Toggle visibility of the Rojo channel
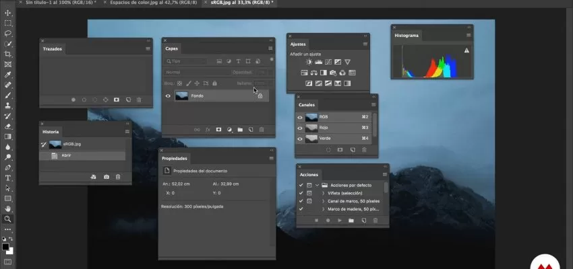Screen dimensions: 573x269 [x=301, y=128]
